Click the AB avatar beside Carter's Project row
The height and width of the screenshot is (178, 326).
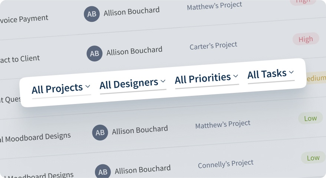pos(95,53)
